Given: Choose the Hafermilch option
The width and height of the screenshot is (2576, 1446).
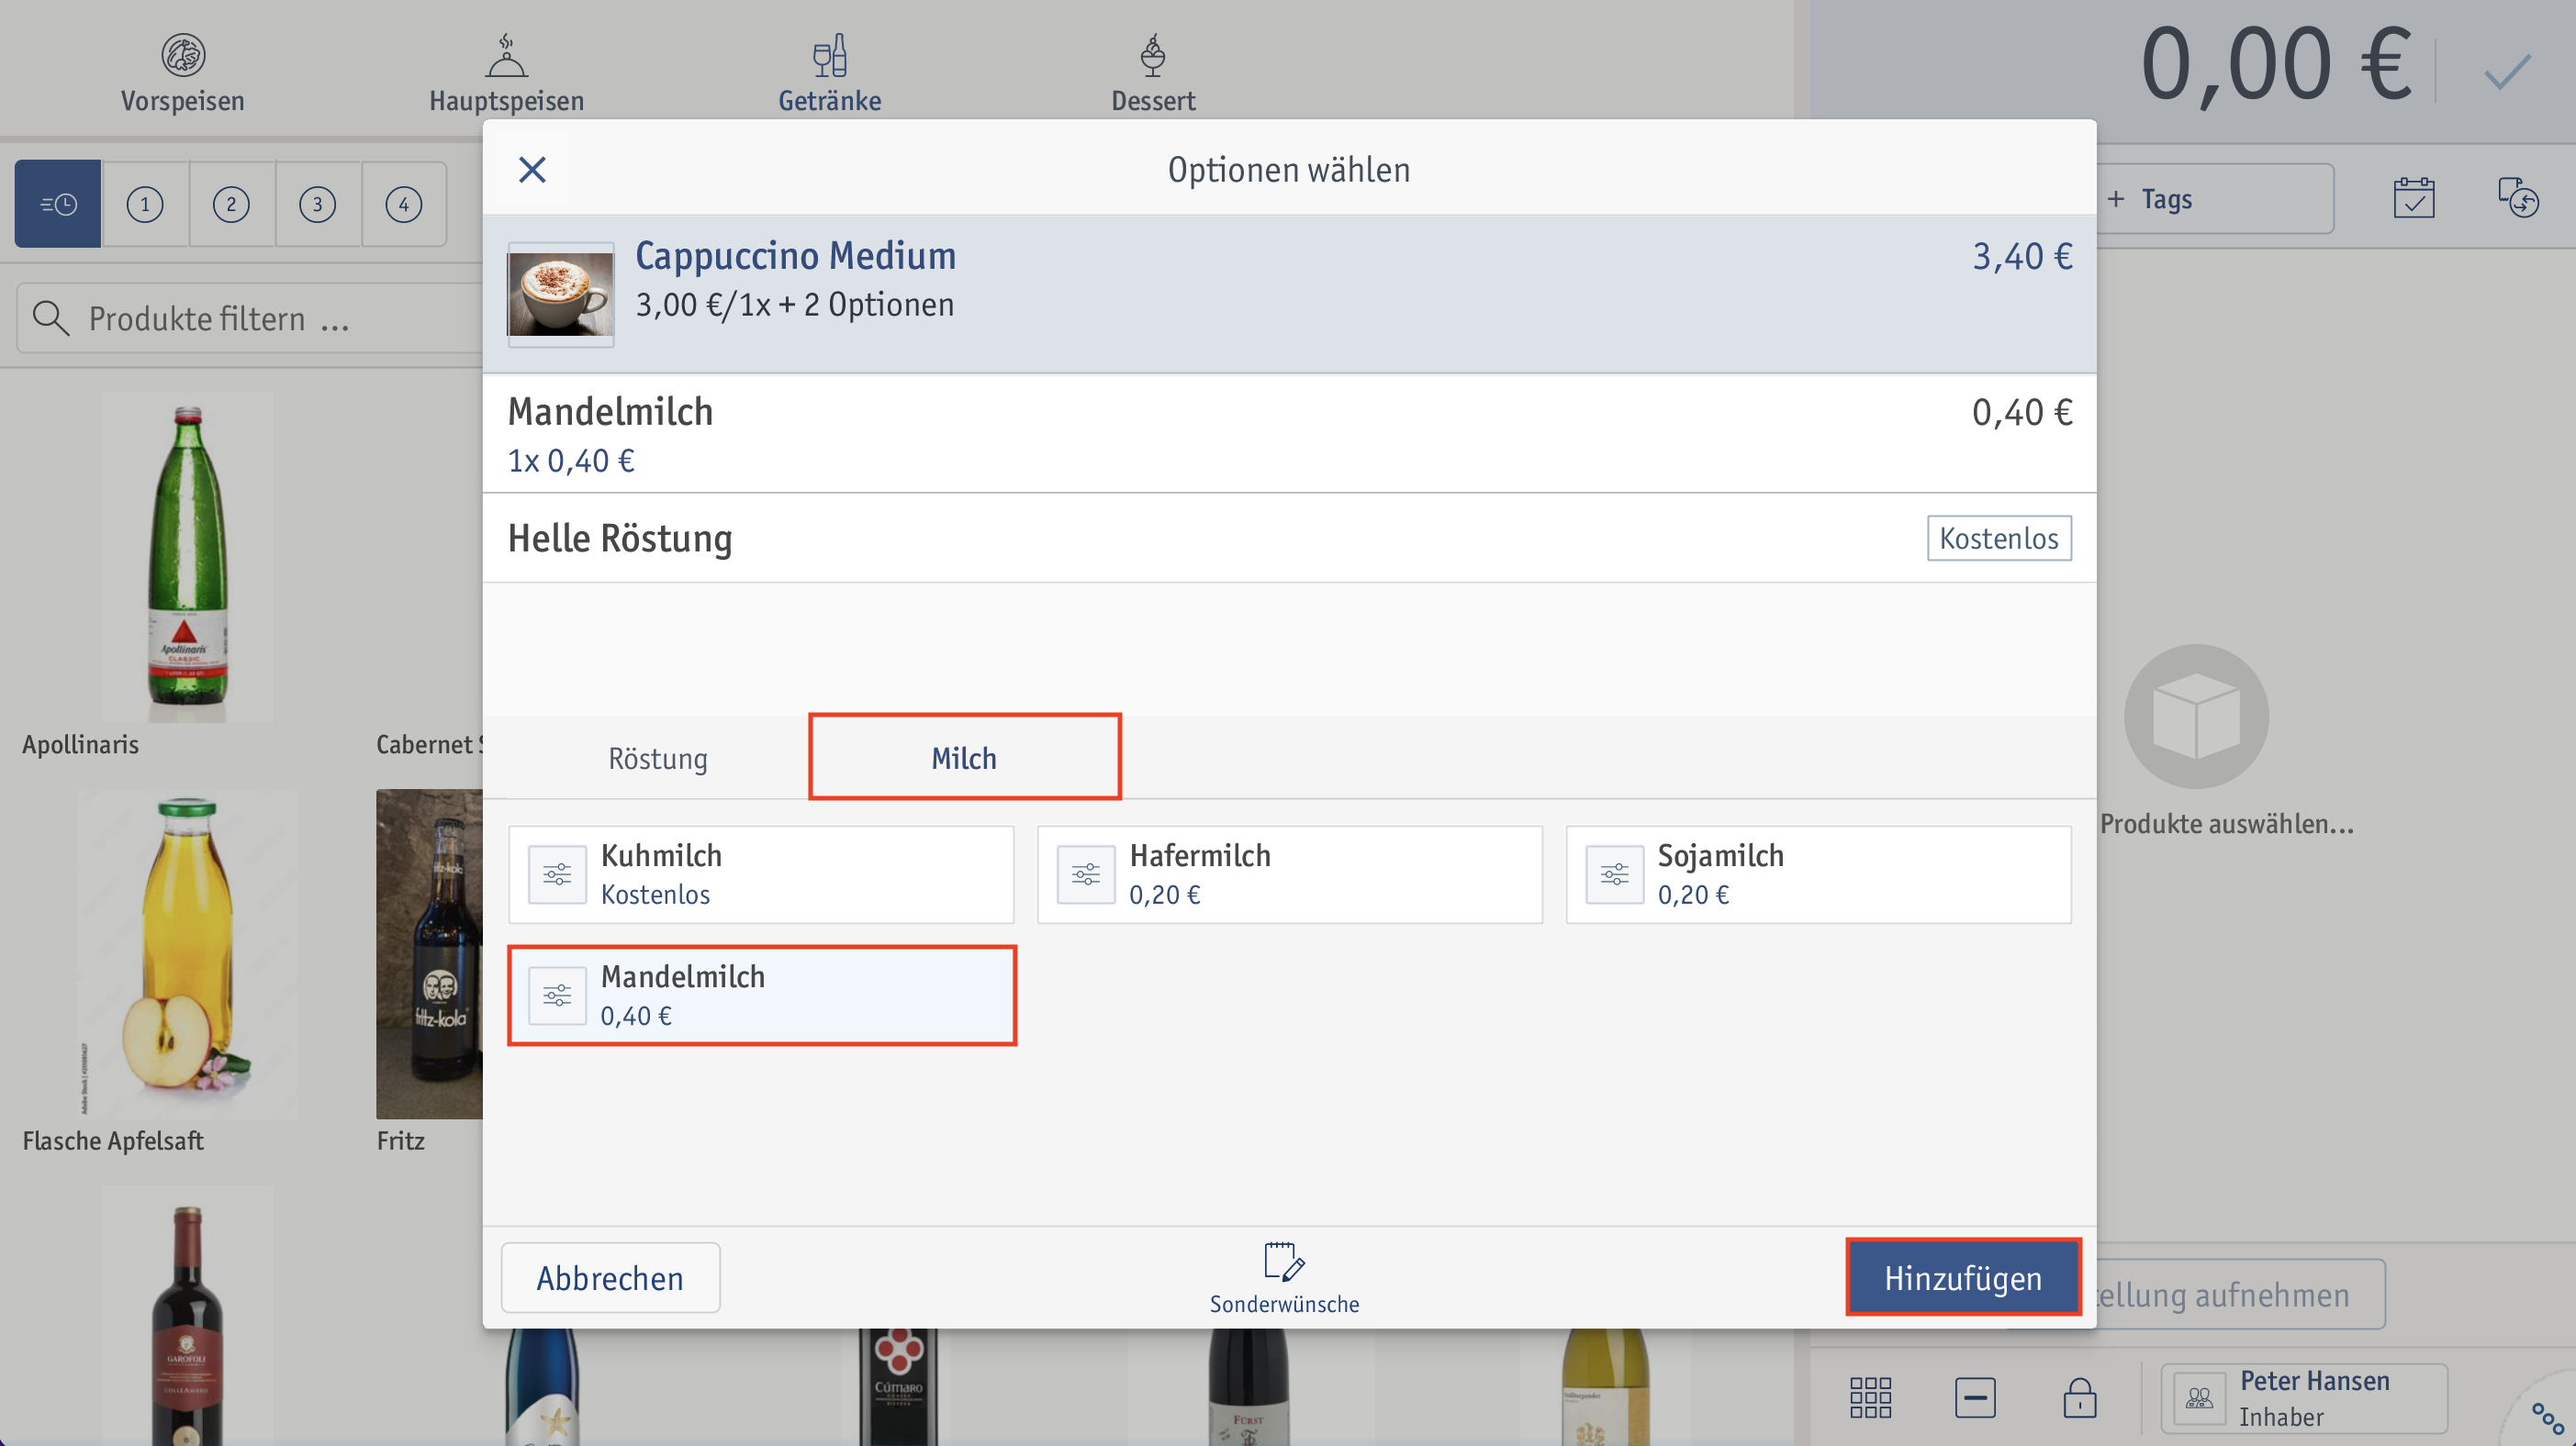Looking at the screenshot, I should click(x=1289, y=874).
